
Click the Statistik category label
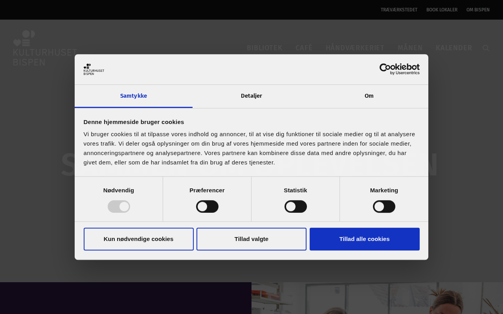[x=296, y=190]
